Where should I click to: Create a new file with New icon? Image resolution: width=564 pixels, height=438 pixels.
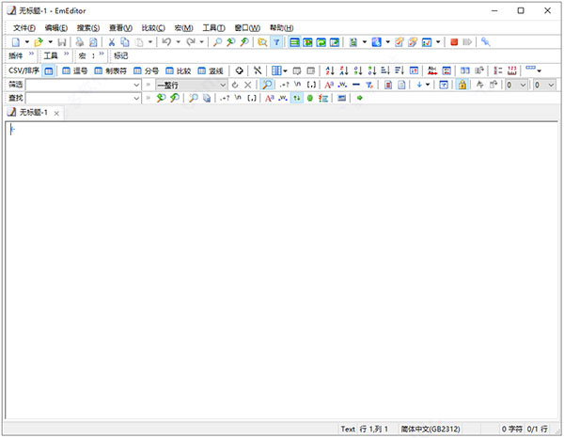(x=16, y=42)
